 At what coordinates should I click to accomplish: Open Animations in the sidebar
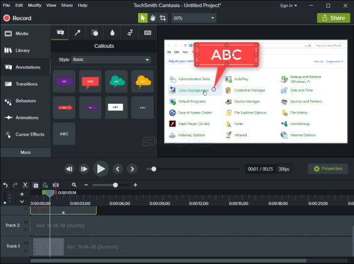26,118
